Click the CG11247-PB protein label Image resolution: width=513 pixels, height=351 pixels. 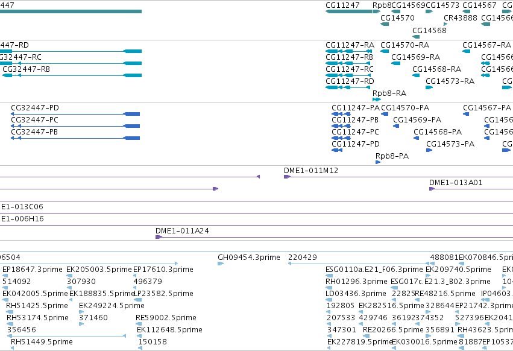[x=355, y=120]
